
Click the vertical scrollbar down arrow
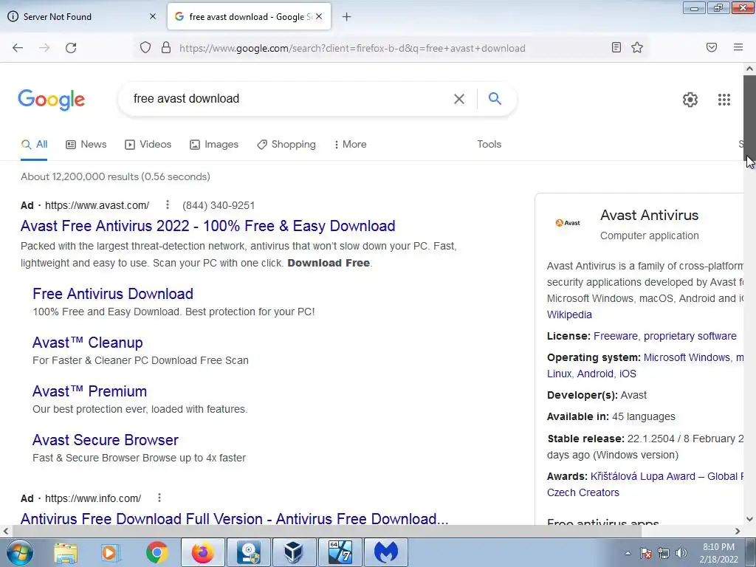click(x=749, y=519)
